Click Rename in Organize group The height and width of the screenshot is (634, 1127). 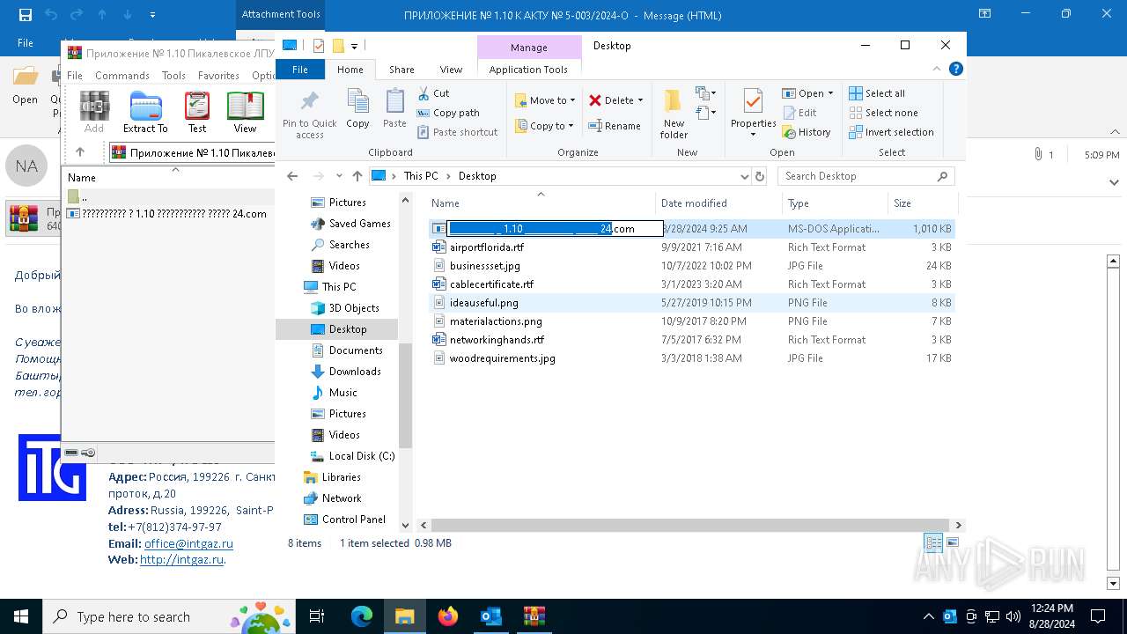click(x=615, y=126)
